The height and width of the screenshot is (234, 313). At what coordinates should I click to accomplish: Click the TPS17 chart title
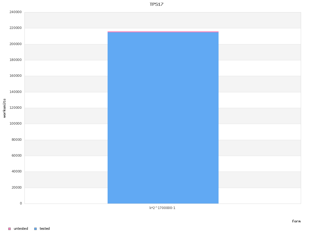pos(156,4)
